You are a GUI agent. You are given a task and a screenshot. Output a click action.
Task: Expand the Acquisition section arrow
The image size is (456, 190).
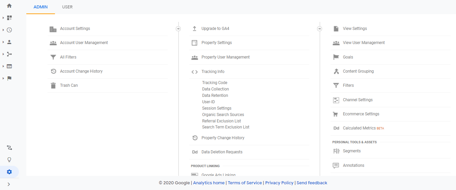3,54
